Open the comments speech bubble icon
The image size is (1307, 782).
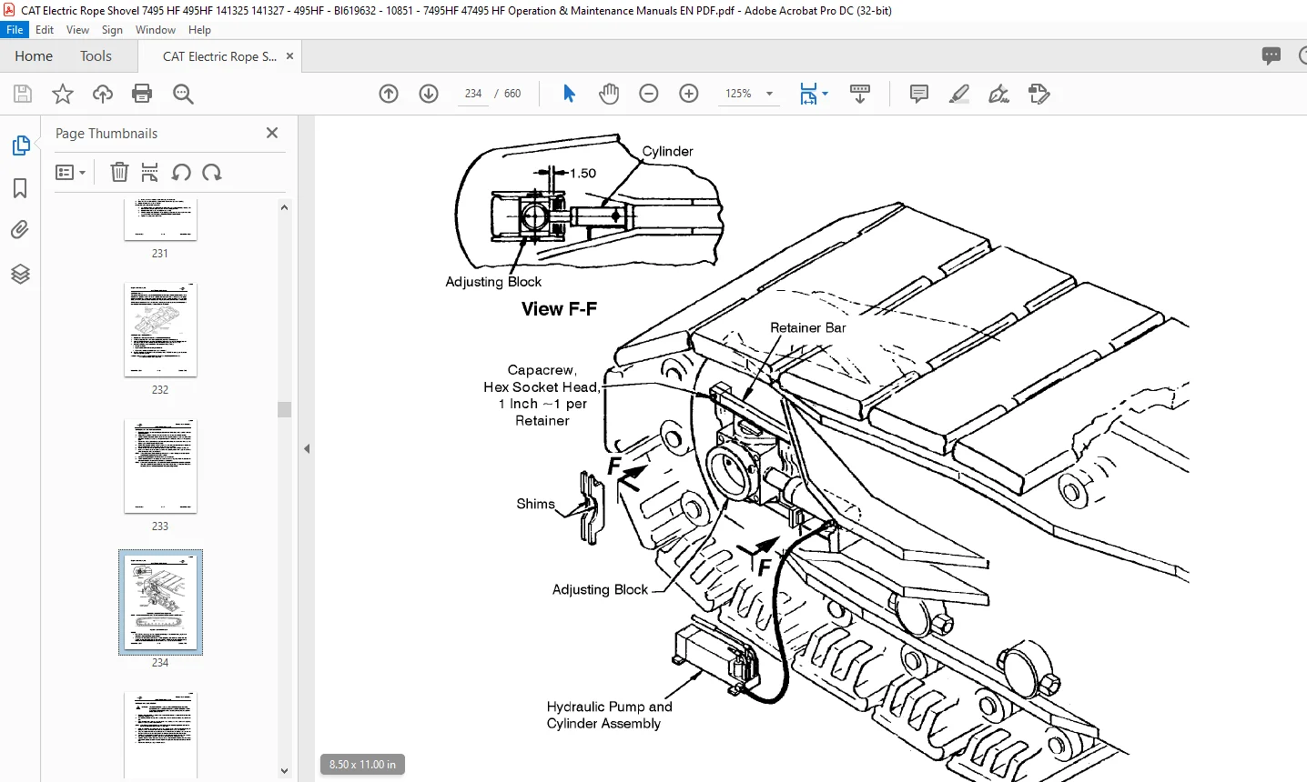[1272, 55]
